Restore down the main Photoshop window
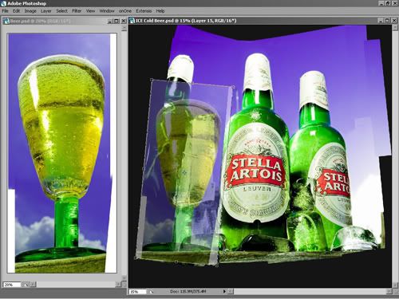The width and height of the screenshot is (399, 299). [x=388, y=3]
